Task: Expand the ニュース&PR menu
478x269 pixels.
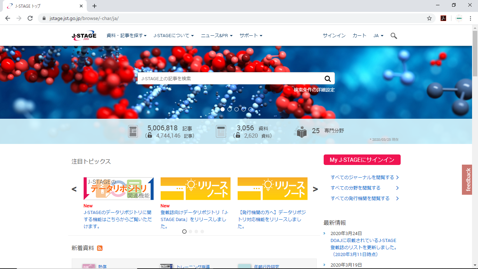Action: click(217, 36)
